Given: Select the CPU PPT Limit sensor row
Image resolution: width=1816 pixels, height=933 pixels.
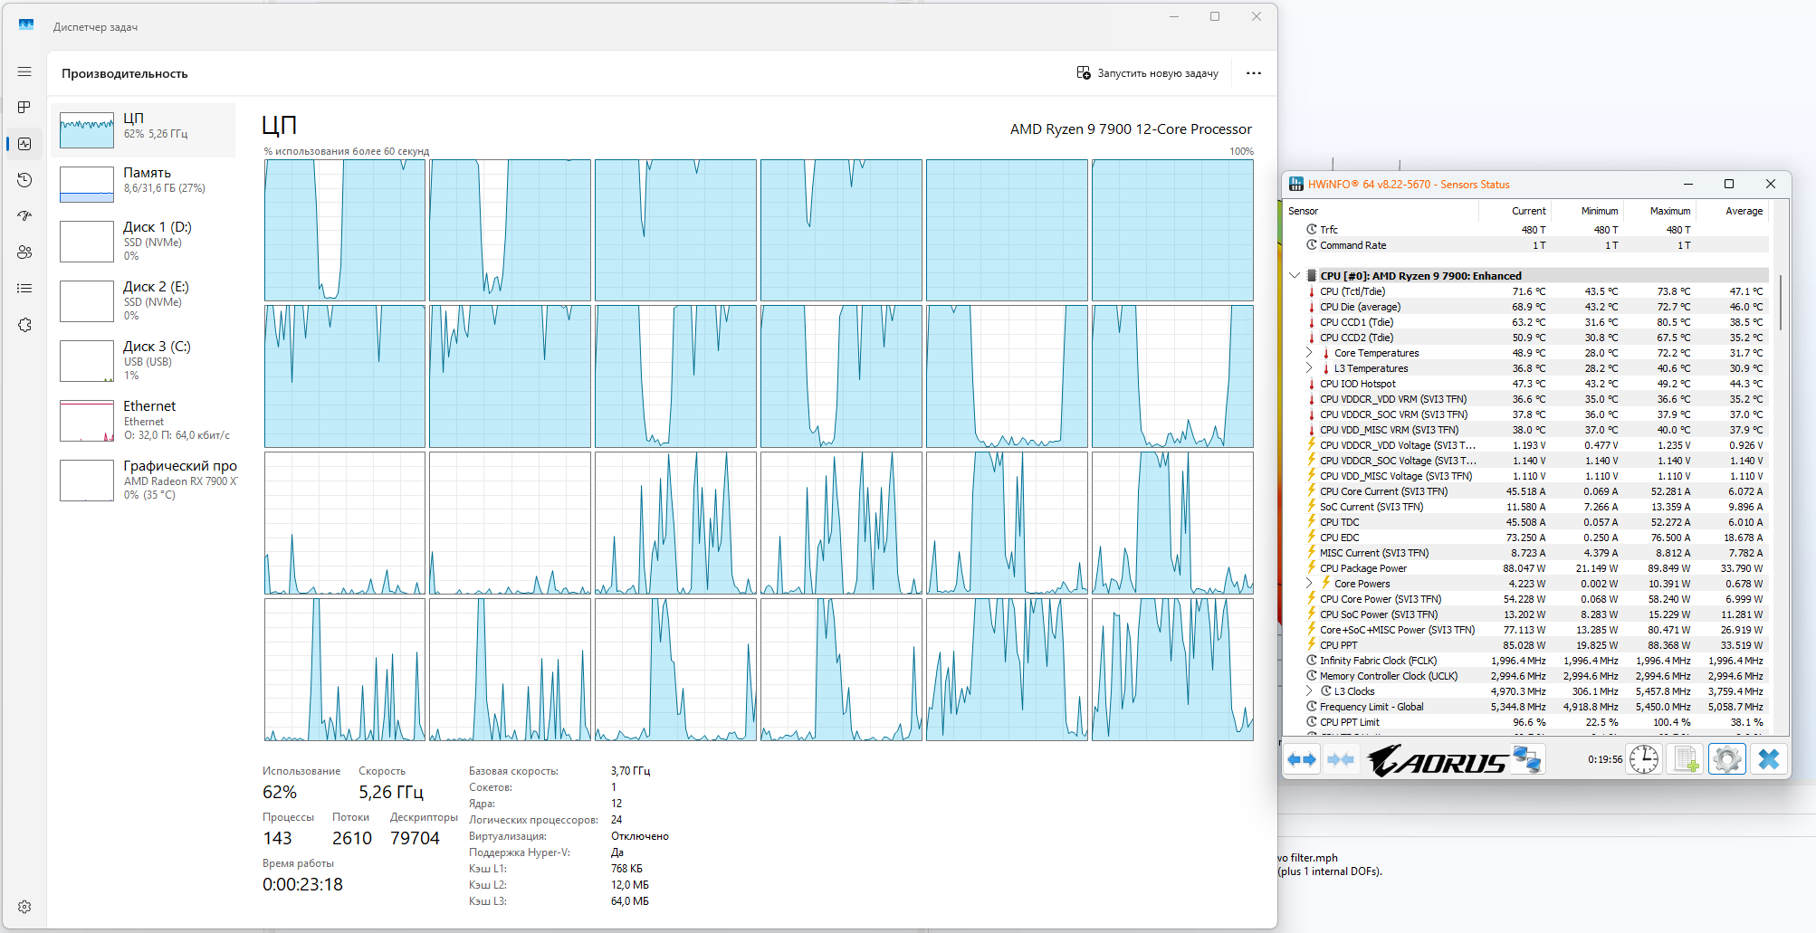Looking at the screenshot, I should pos(1526,722).
